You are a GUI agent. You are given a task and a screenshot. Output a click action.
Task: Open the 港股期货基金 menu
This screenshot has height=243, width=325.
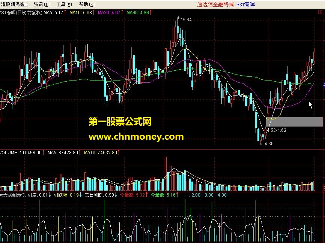point(15,4)
